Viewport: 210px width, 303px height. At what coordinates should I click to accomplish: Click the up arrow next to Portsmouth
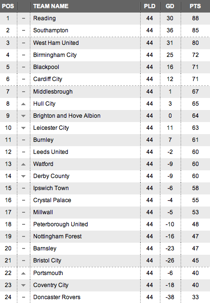tap(23, 273)
